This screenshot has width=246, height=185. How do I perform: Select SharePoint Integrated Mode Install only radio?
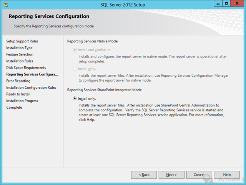click(x=75, y=99)
